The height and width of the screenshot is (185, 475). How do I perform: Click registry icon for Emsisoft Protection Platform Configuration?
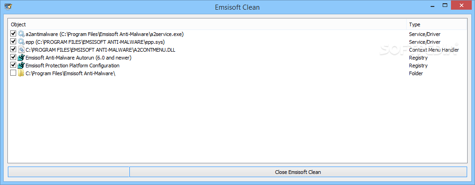tap(21, 66)
